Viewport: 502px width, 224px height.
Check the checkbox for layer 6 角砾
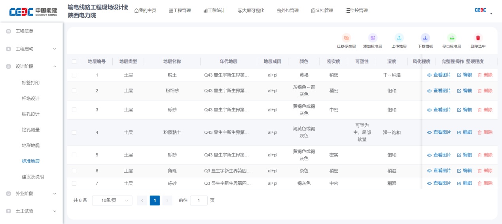(74, 171)
